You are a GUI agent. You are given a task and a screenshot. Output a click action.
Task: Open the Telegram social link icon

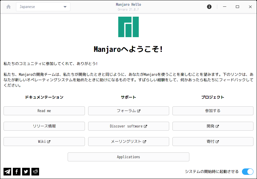[7, 172]
